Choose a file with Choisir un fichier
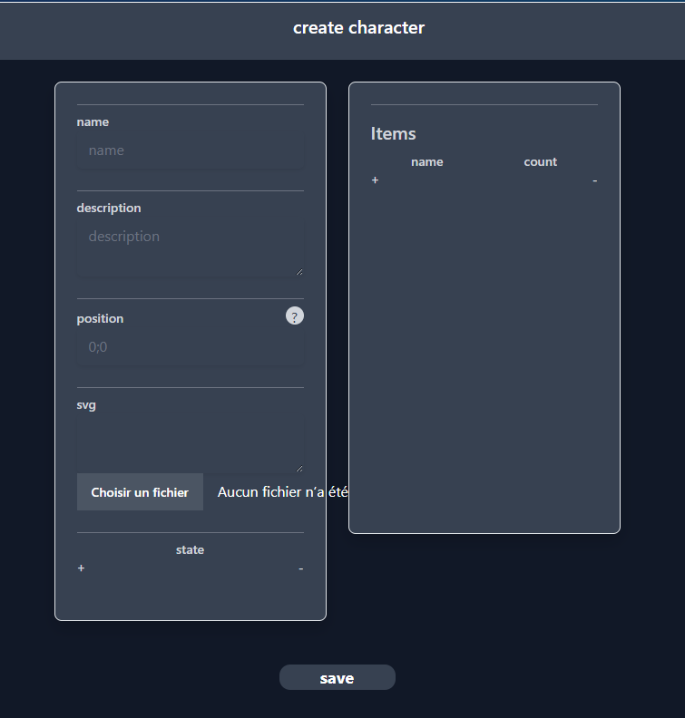685x718 pixels. 141,491
